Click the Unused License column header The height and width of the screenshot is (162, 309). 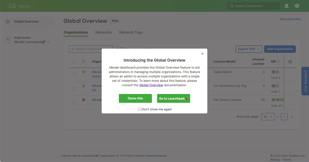tap(258, 62)
